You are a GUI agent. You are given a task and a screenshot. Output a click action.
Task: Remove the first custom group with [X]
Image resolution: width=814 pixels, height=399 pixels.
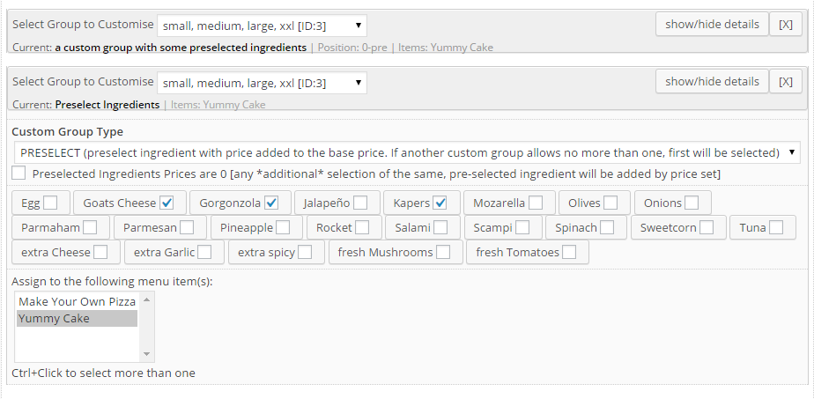click(786, 25)
